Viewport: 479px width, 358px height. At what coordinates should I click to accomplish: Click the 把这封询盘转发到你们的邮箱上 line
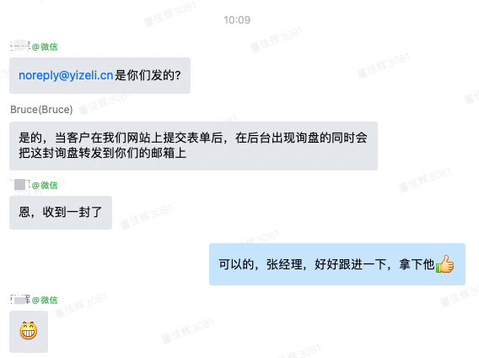[103, 153]
